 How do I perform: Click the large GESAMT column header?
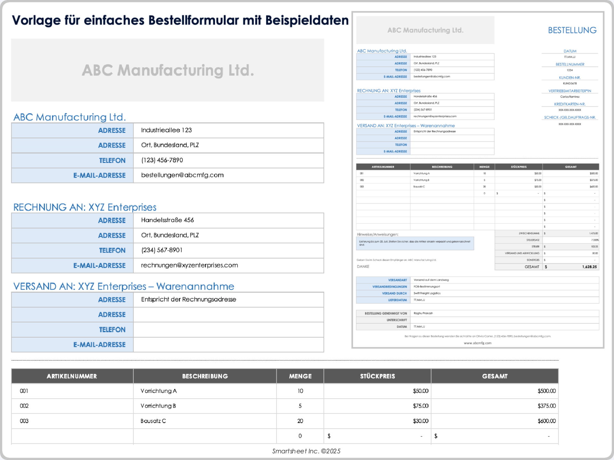pos(495,376)
